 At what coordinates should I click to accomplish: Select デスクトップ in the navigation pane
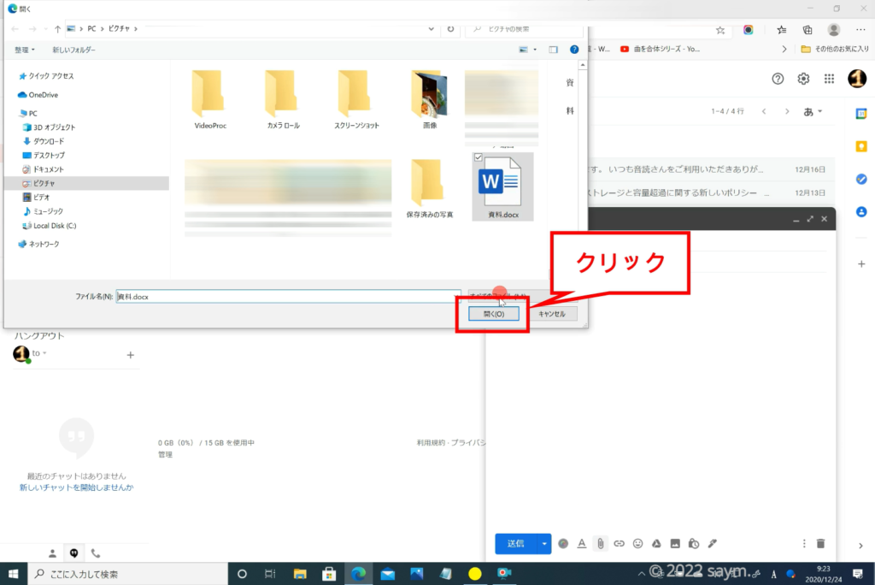[48, 156]
